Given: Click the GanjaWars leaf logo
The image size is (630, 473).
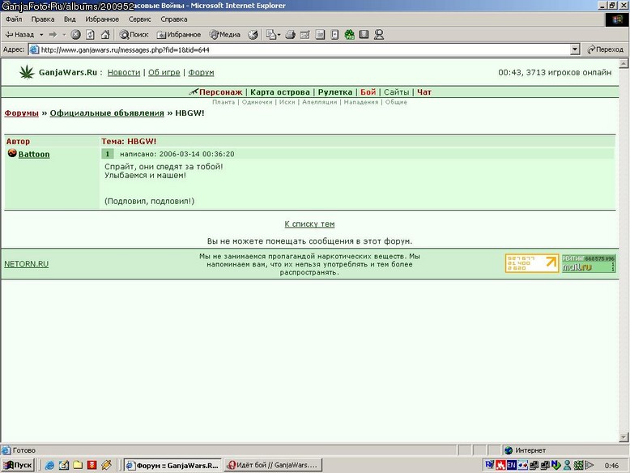Looking at the screenshot, I should click(27, 72).
